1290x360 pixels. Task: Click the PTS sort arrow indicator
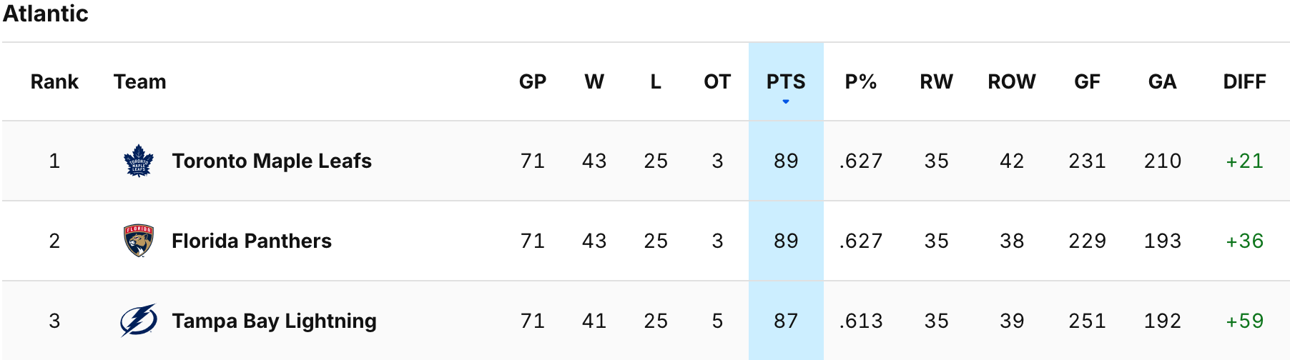[x=786, y=102]
